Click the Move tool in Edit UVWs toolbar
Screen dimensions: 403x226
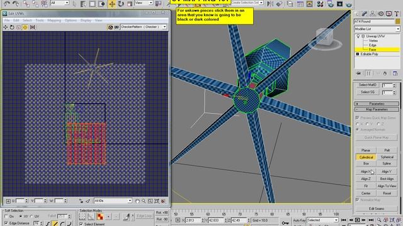pyautogui.click(x=6, y=27)
